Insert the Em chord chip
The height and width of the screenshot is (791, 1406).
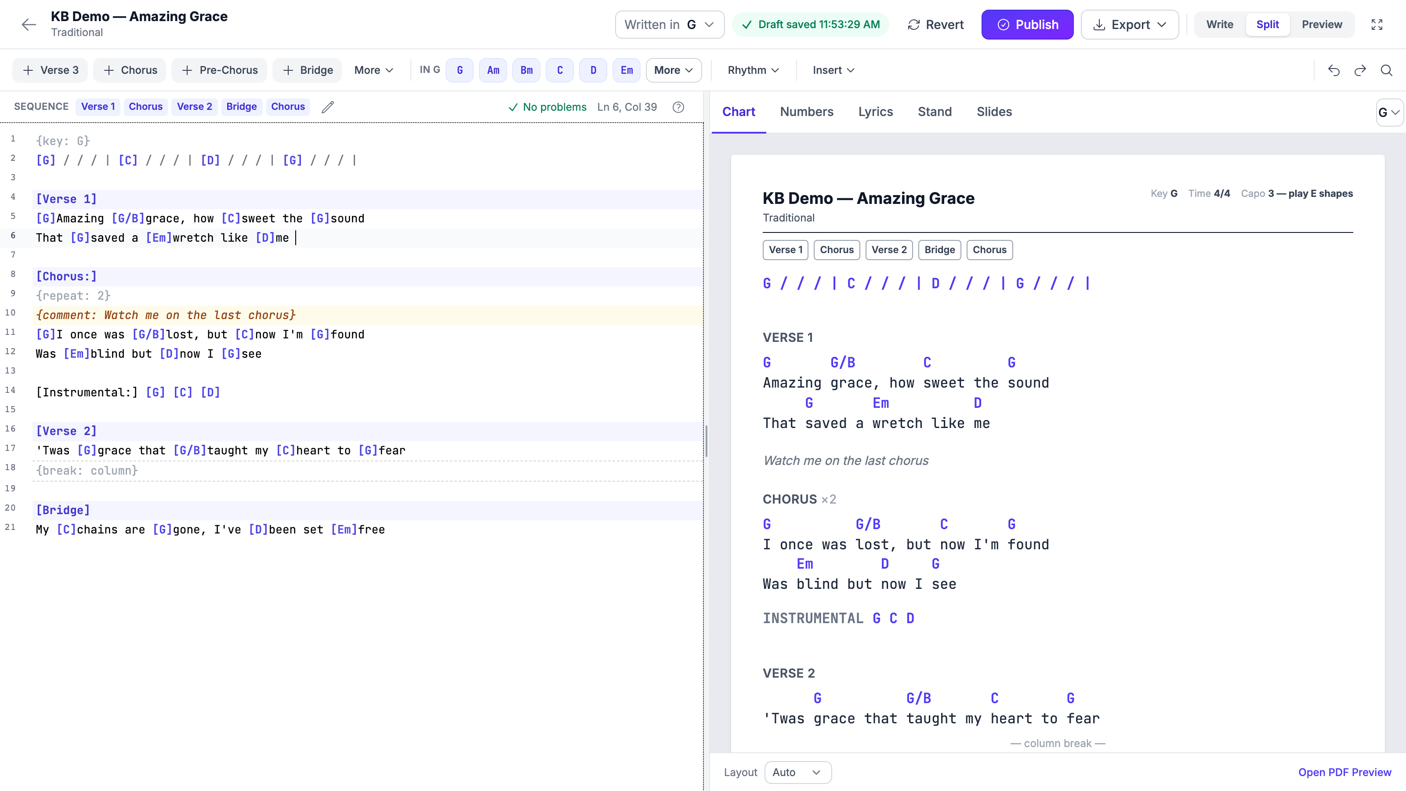click(627, 70)
